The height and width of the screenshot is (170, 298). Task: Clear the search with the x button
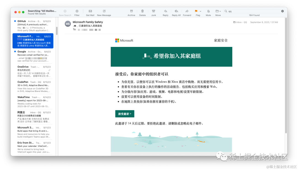[x=283, y=11]
